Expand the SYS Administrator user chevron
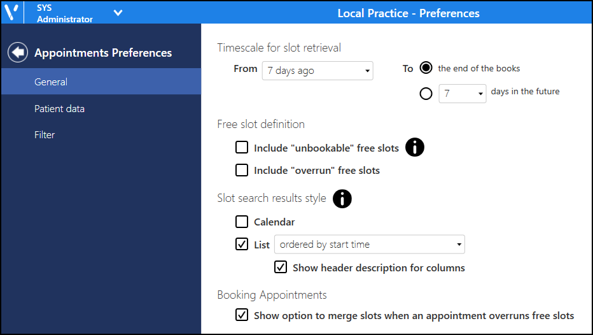593x335 pixels. 118,13
